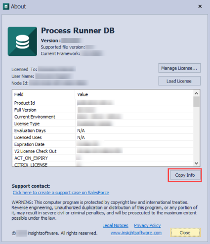Open Manage License dialog
The height and width of the screenshot is (244, 210).
tap(179, 68)
